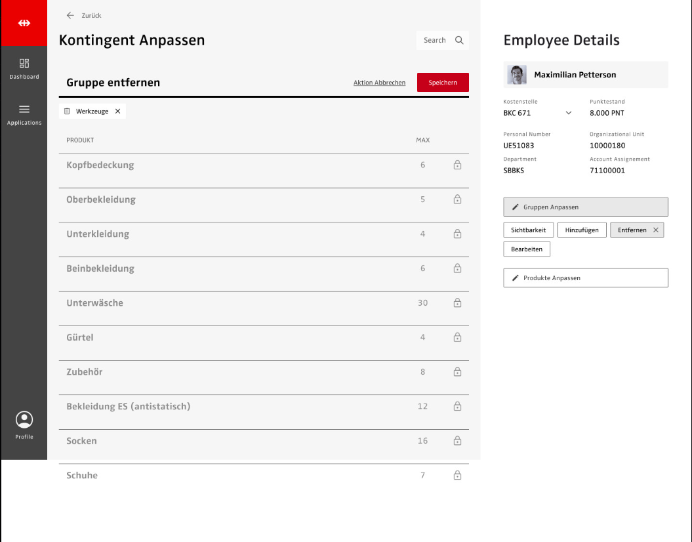Click the back arrow next to Zurück
692x542 pixels.
tap(70, 15)
